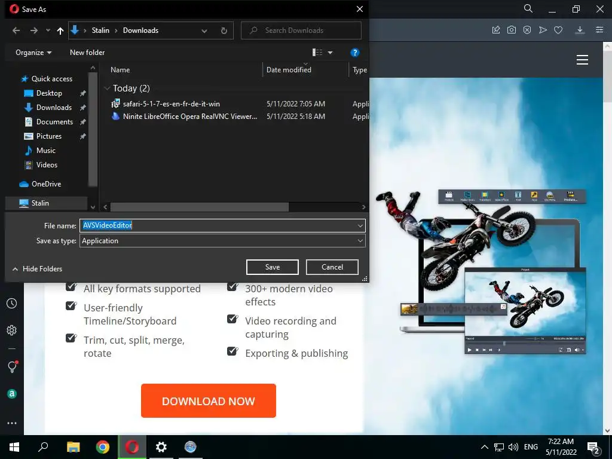Bookmark page with heart icon
The image size is (612, 459).
[558, 30]
